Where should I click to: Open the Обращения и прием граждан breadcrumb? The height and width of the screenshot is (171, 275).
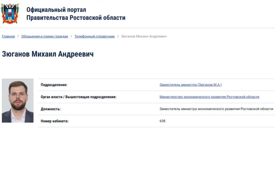click(x=45, y=36)
